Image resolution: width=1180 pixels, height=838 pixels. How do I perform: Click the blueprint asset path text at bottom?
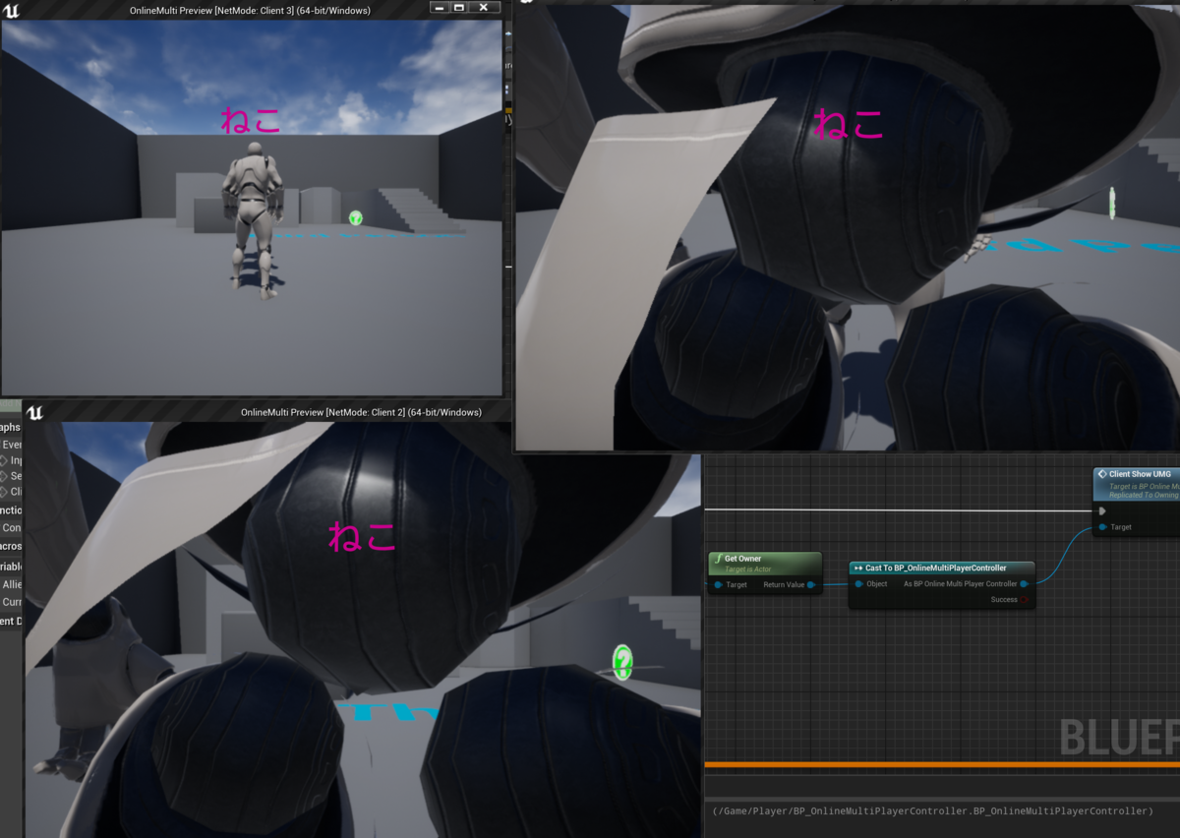[932, 811]
